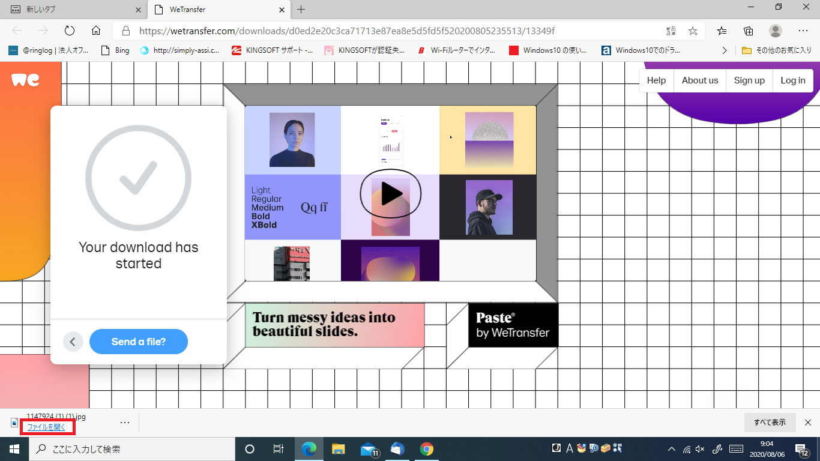Add this page to favorites star
The width and height of the screenshot is (820, 461).
click(x=693, y=31)
